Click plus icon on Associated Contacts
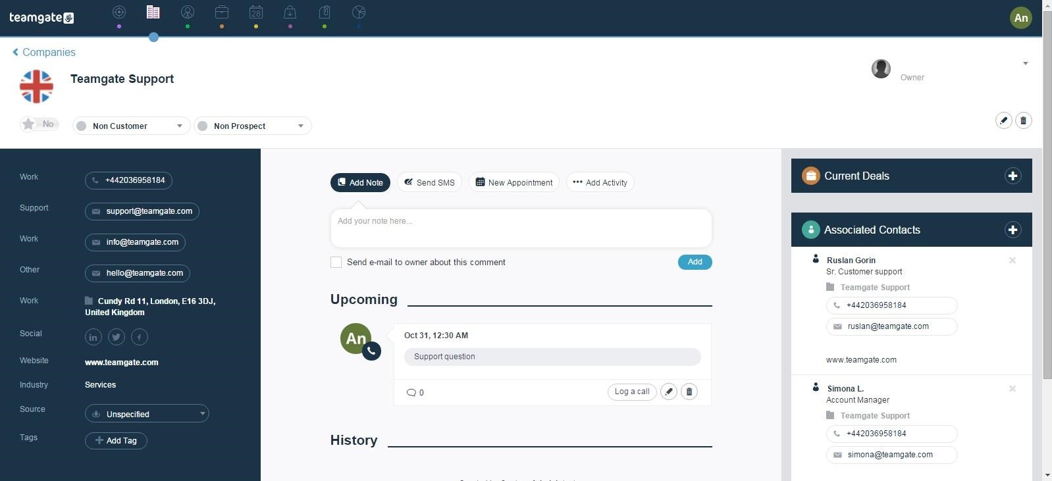Viewport: 1052px width, 481px height. coord(1013,230)
